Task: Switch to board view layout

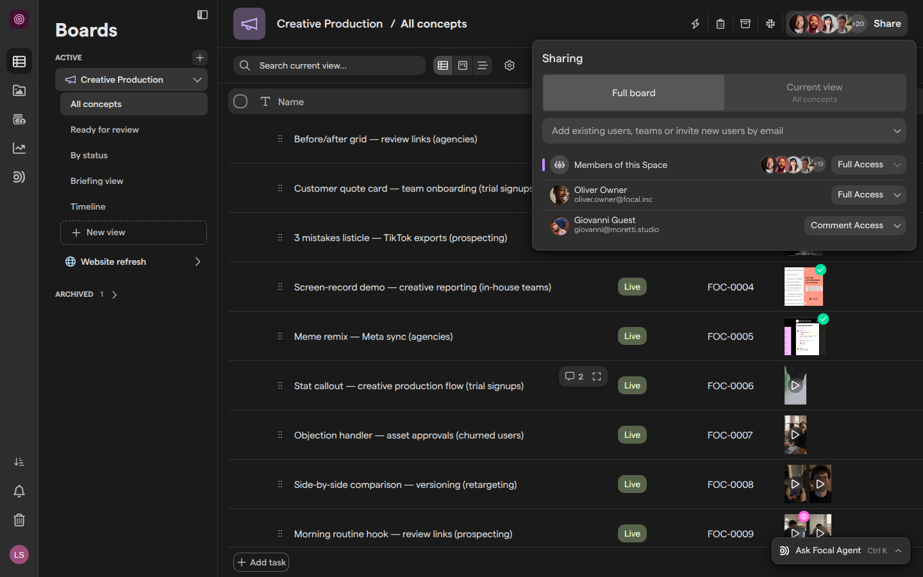Action: point(463,65)
